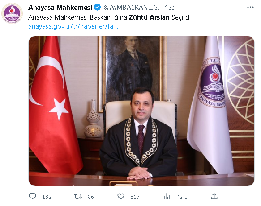
Task: Open the Anayasa Mahkemesi display name
Action: (60, 8)
